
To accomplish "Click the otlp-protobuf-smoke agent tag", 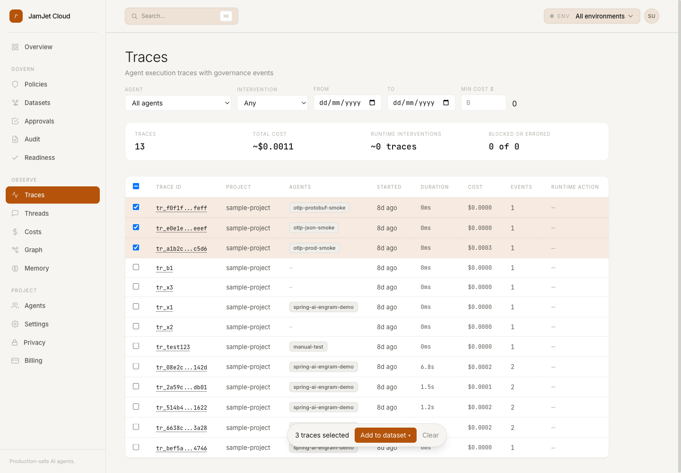I will [319, 208].
